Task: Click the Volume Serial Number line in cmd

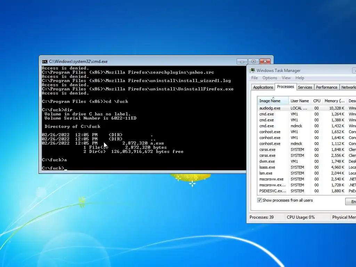Action: click(90, 118)
